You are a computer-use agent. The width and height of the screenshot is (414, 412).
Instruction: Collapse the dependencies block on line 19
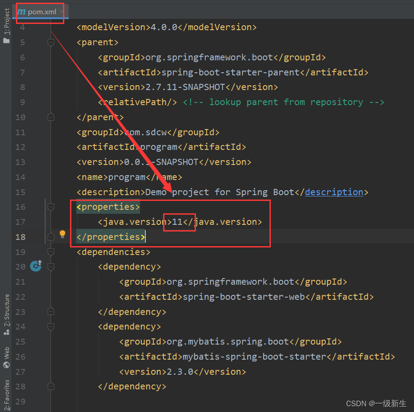tap(51, 252)
